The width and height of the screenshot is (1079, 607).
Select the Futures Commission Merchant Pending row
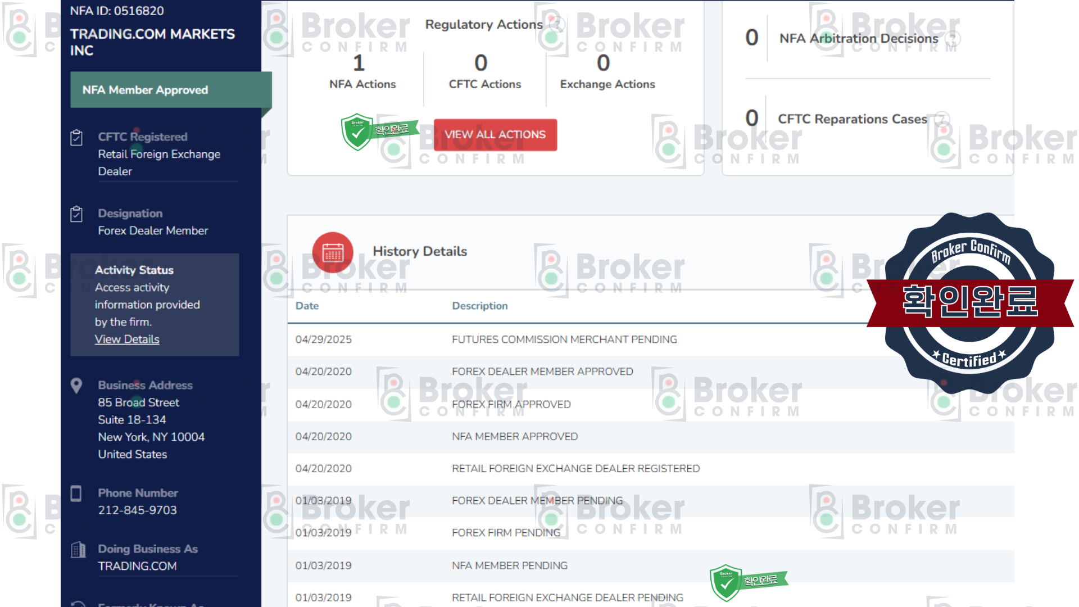tap(564, 339)
